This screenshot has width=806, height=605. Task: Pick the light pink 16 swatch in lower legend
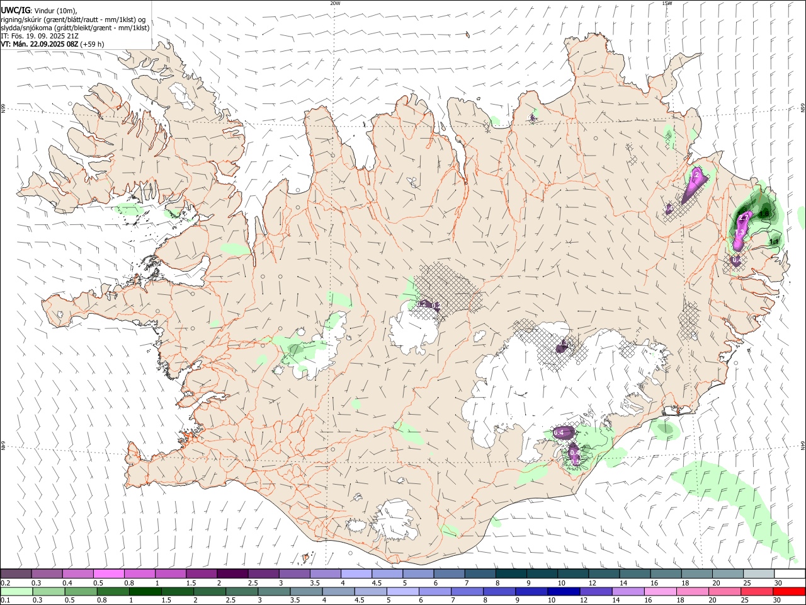pyautogui.click(x=660, y=591)
